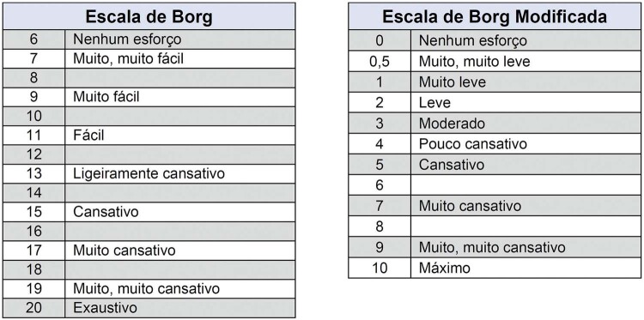Click the 'Exaustivo' label
Image resolution: width=644 pixels, height=320 pixels.
(x=105, y=308)
